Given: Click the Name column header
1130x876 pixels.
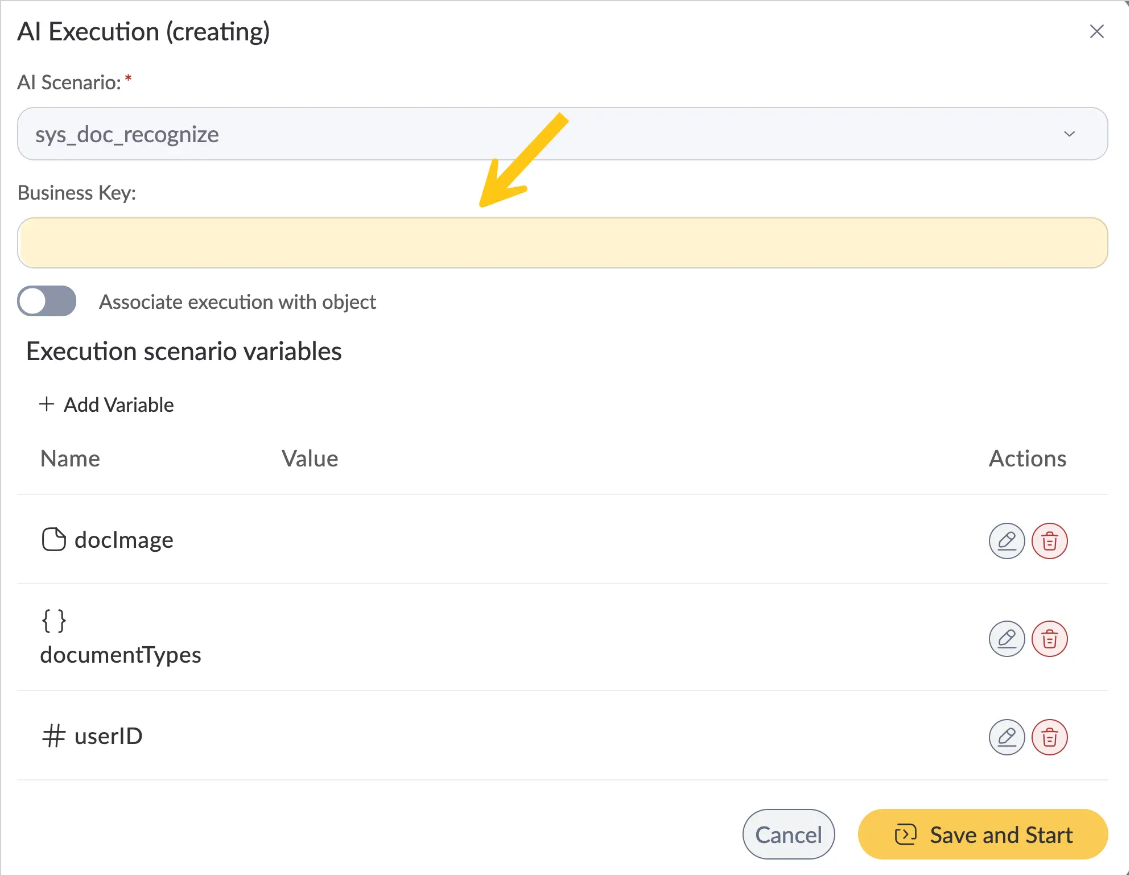Looking at the screenshot, I should pyautogui.click(x=70, y=458).
